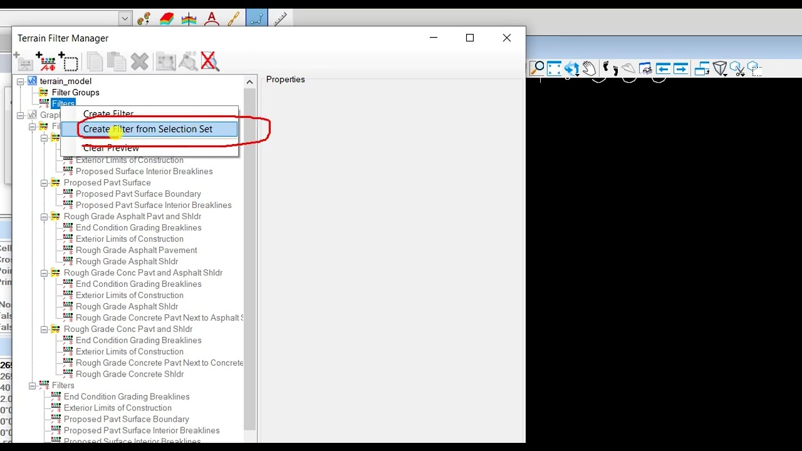The width and height of the screenshot is (802, 451).
Task: Select Proposed Surface Interior Breaklines under filter groups
Action: (x=144, y=172)
